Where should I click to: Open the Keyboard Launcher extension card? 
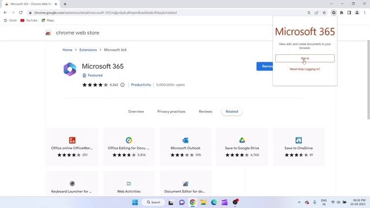point(72,184)
